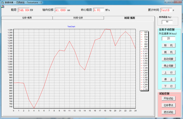Viewport: 183px width, 119px height.
Task: Exit test via 退出试验 button
Action: click(x=168, y=112)
